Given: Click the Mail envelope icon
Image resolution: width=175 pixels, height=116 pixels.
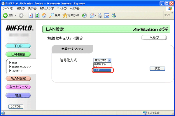Looking at the screenshot, I should tap(92, 15).
